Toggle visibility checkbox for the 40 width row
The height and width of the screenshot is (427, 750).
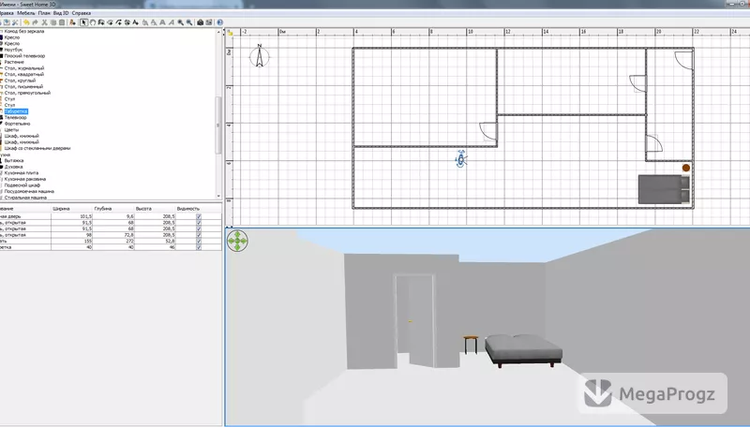point(199,247)
